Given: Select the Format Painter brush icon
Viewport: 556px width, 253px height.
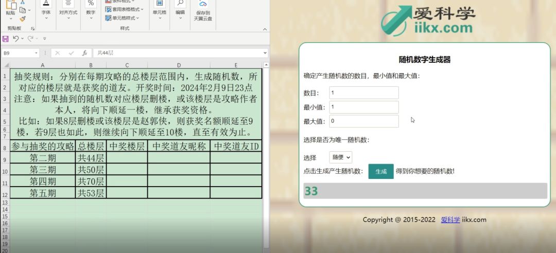Looking at the screenshot, I should click(x=22, y=19).
